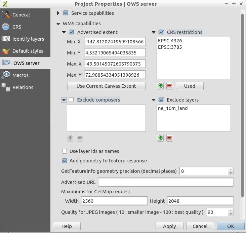Viewport: 246px width, 233px height.
Task: Increase the JPEG quality spinner value
Action: 231,210
